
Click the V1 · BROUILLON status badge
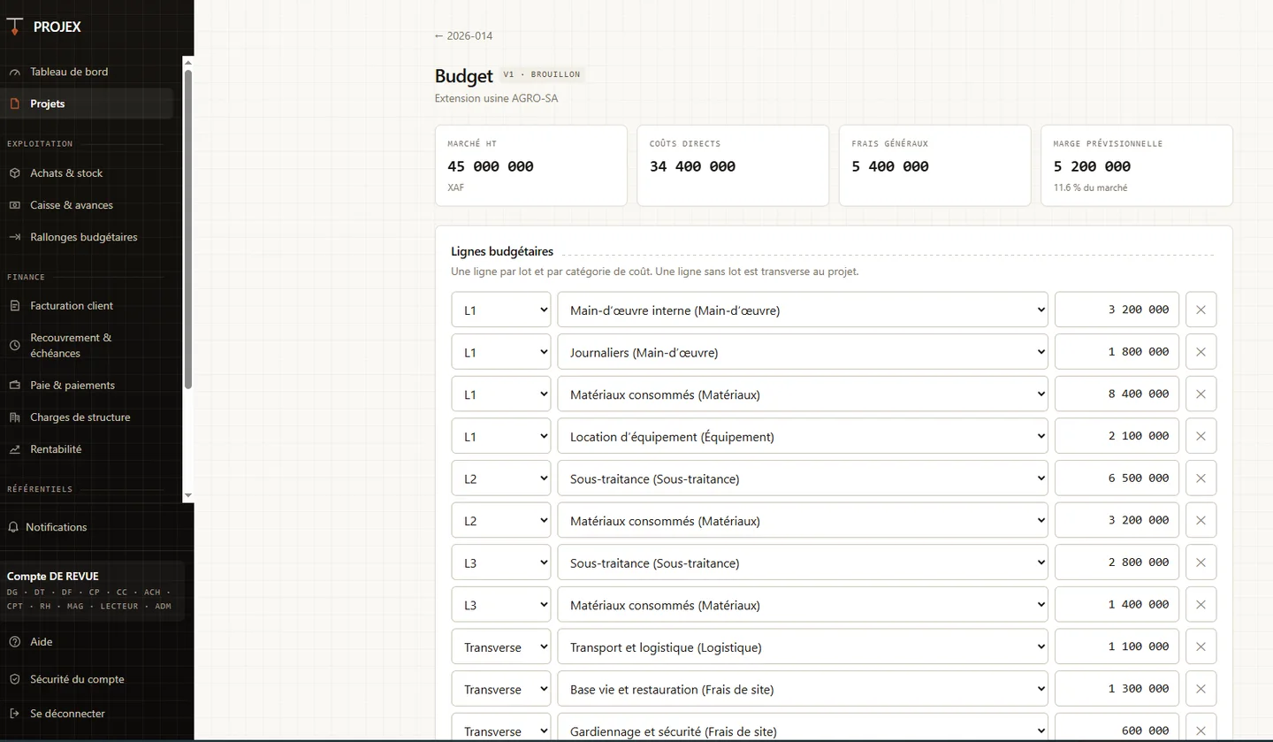tap(541, 75)
